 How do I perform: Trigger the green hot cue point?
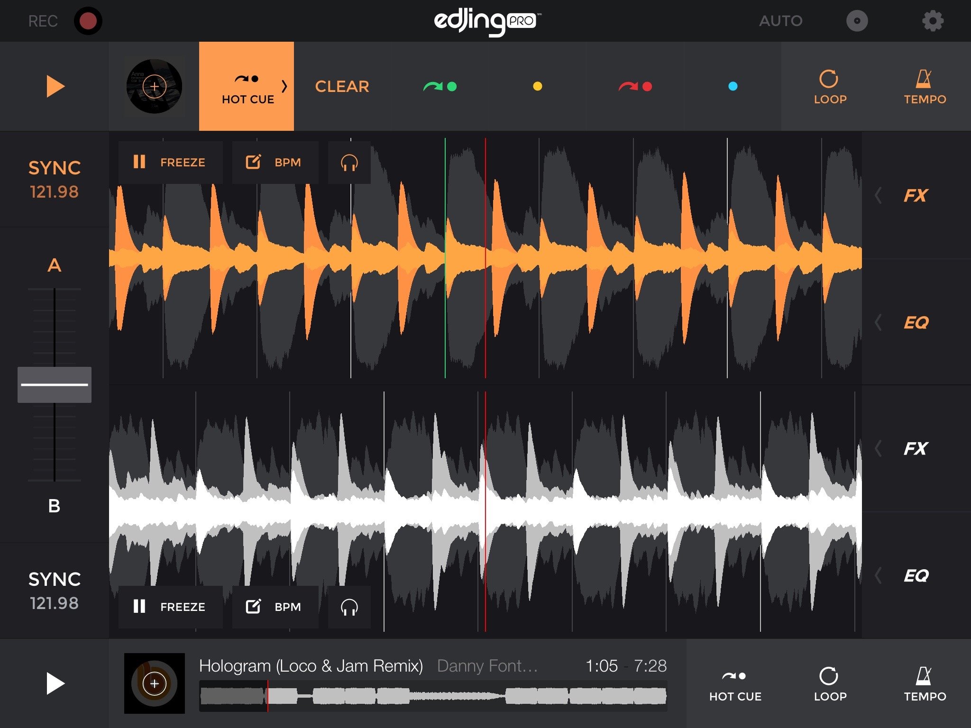click(x=440, y=86)
